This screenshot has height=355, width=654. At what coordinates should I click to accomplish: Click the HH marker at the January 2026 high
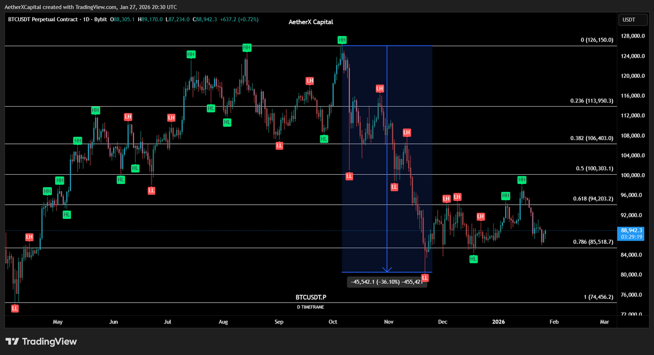522,180
